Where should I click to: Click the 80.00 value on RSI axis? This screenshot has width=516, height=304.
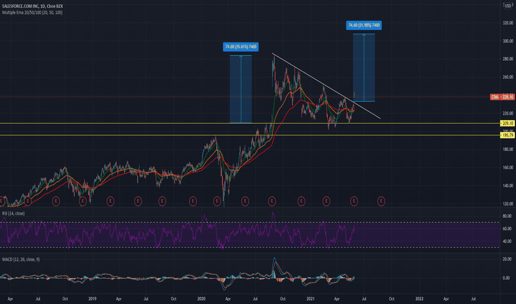click(x=507, y=216)
